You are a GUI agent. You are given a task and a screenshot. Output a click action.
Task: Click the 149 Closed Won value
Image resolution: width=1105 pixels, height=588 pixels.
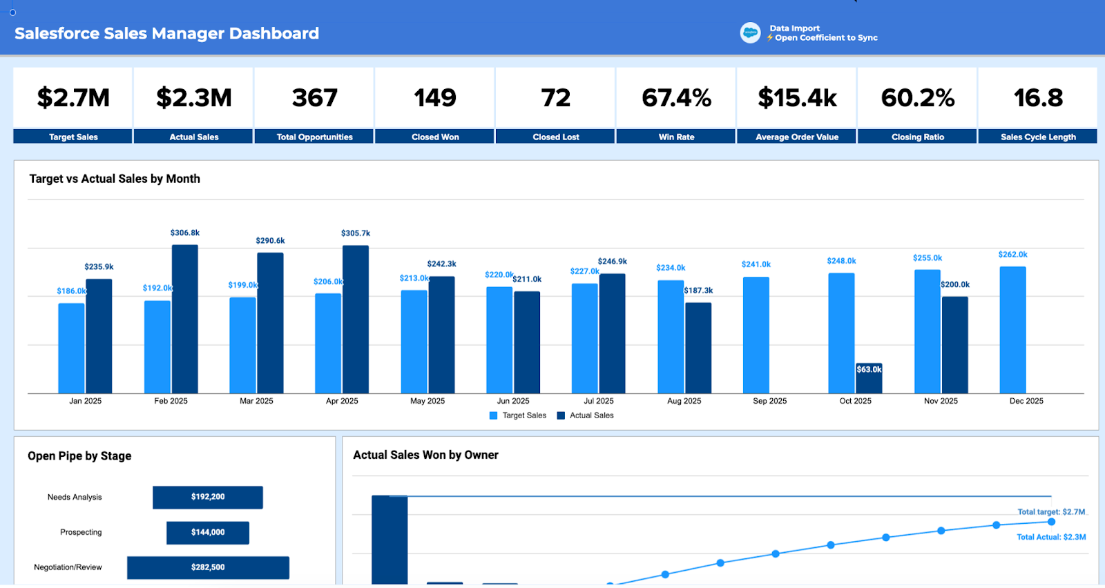tap(435, 98)
